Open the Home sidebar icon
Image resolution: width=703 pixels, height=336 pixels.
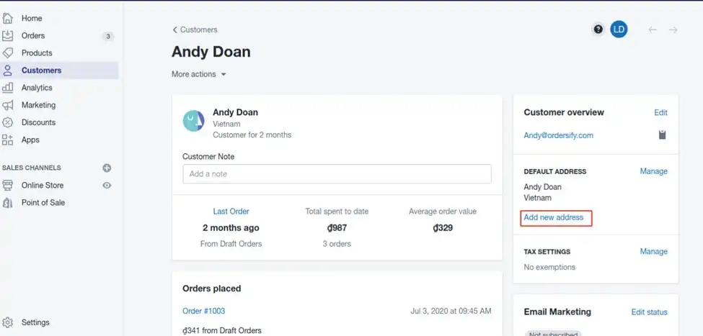(8, 18)
